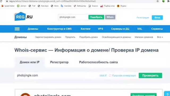
Task: Open the Серверы и ДЦ menu
Action: pos(120,29)
